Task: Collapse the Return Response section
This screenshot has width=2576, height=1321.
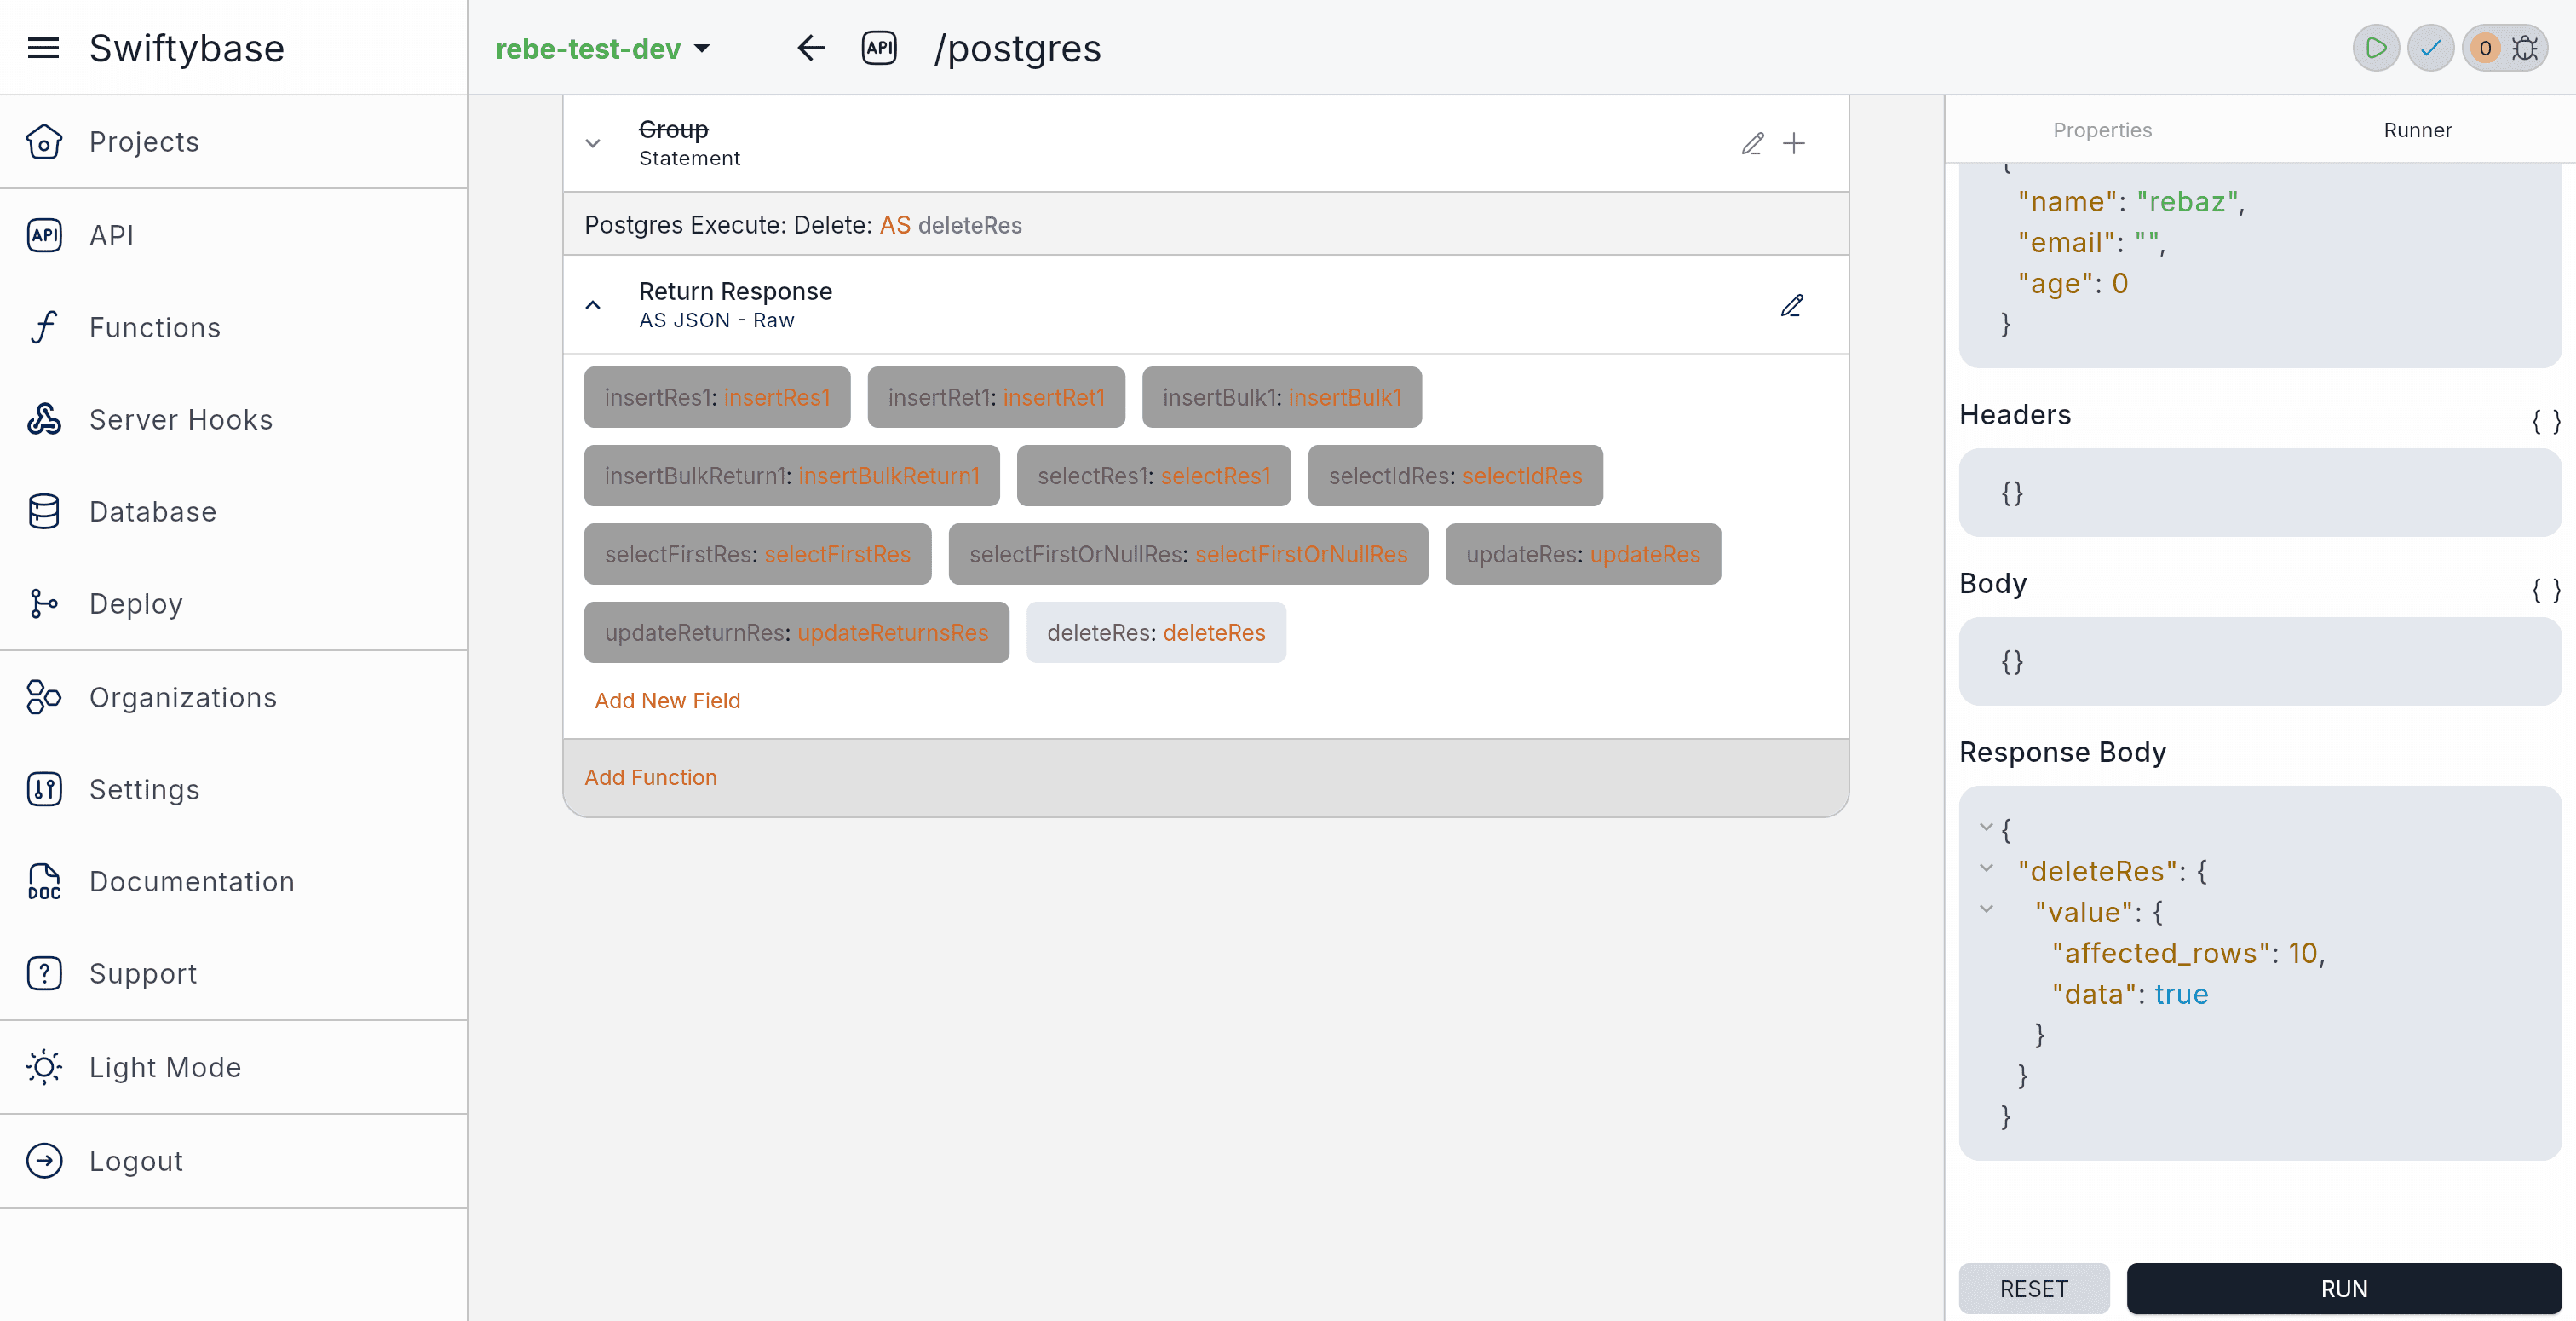Action: click(x=593, y=305)
